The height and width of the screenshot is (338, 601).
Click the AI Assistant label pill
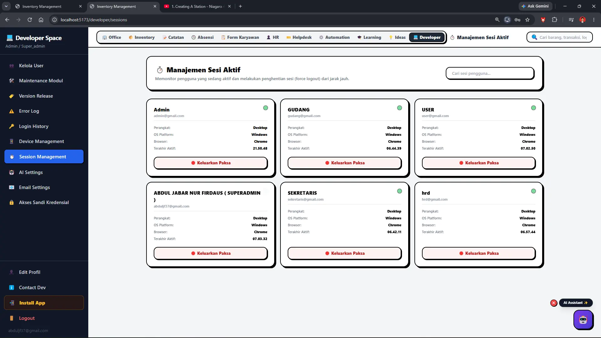[x=575, y=303]
